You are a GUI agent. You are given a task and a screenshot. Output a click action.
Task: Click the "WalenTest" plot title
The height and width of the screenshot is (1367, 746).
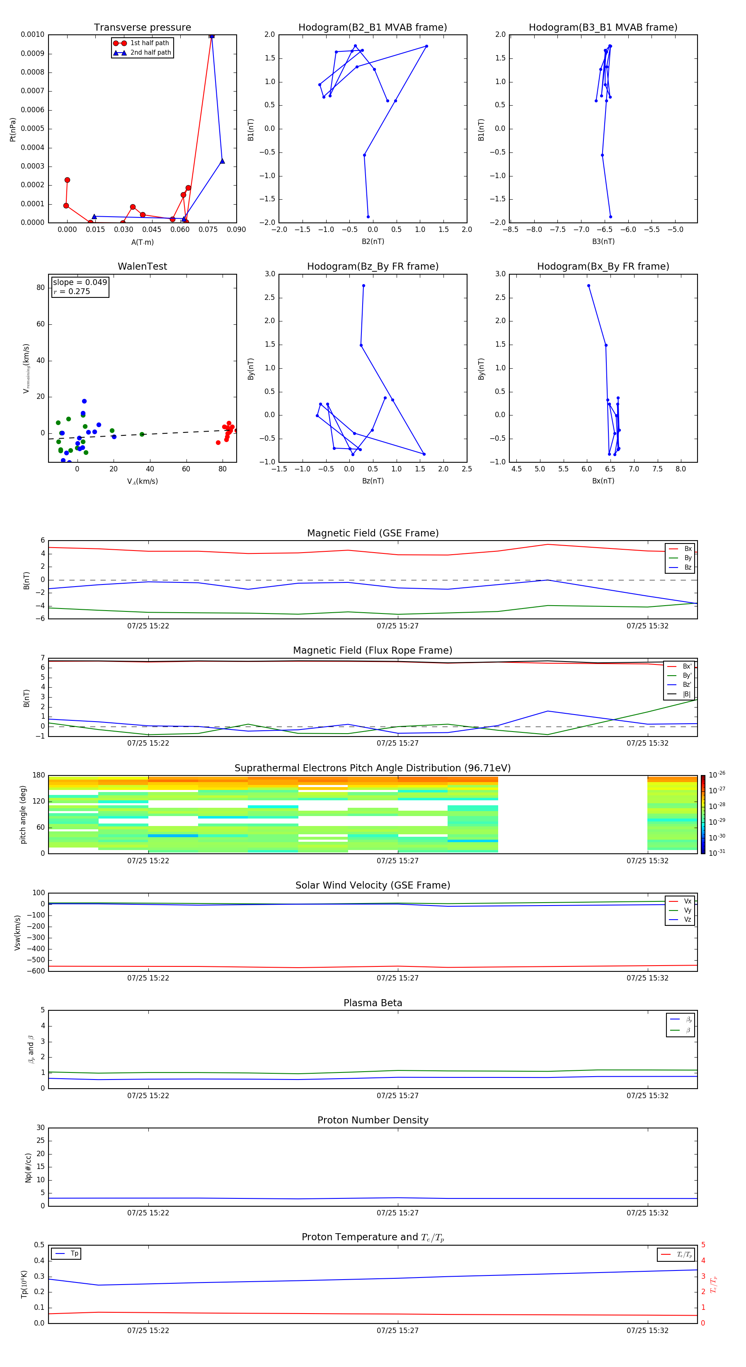(x=142, y=266)
